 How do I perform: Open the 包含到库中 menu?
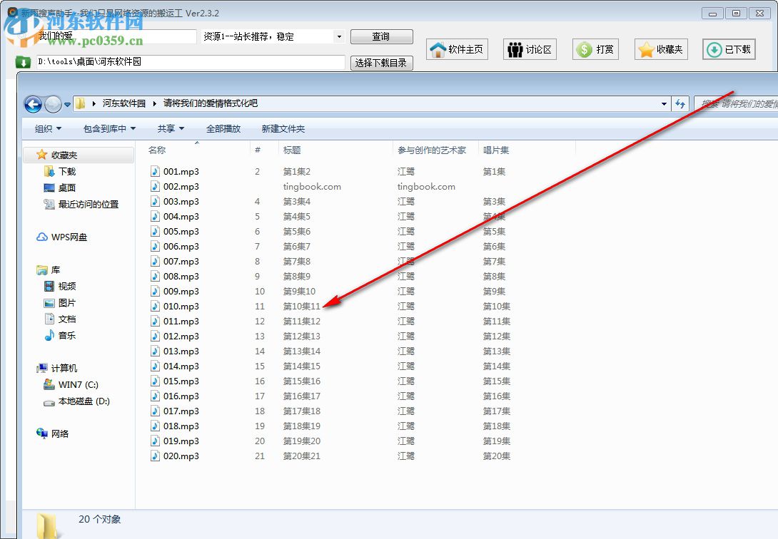tap(109, 129)
